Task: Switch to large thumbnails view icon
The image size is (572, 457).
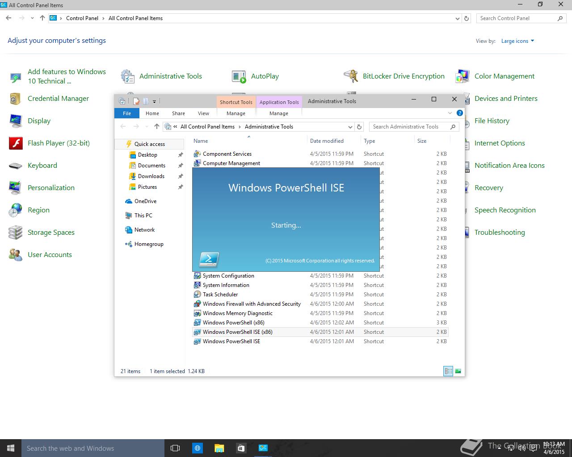Action: [458, 371]
